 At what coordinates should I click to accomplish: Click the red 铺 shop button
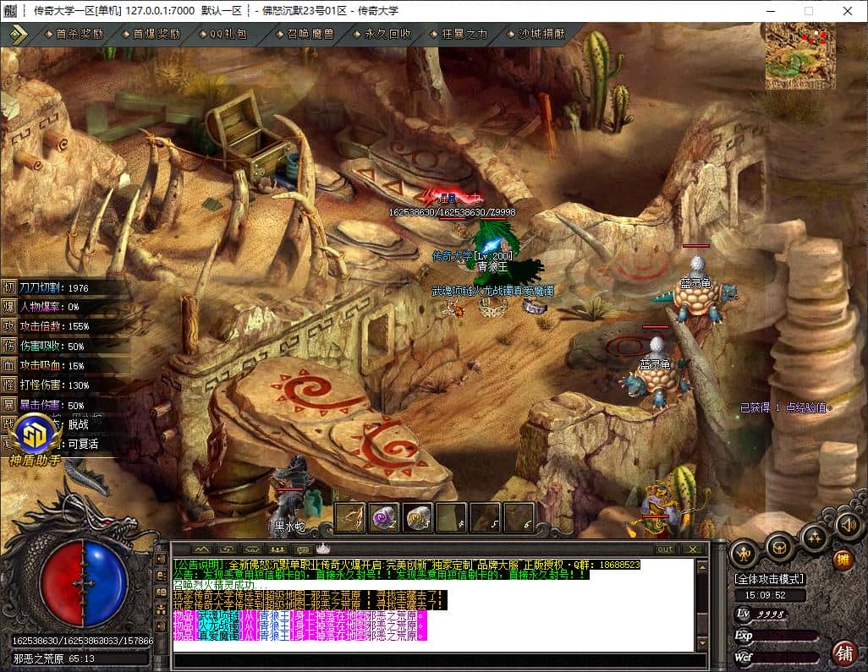coord(845,653)
